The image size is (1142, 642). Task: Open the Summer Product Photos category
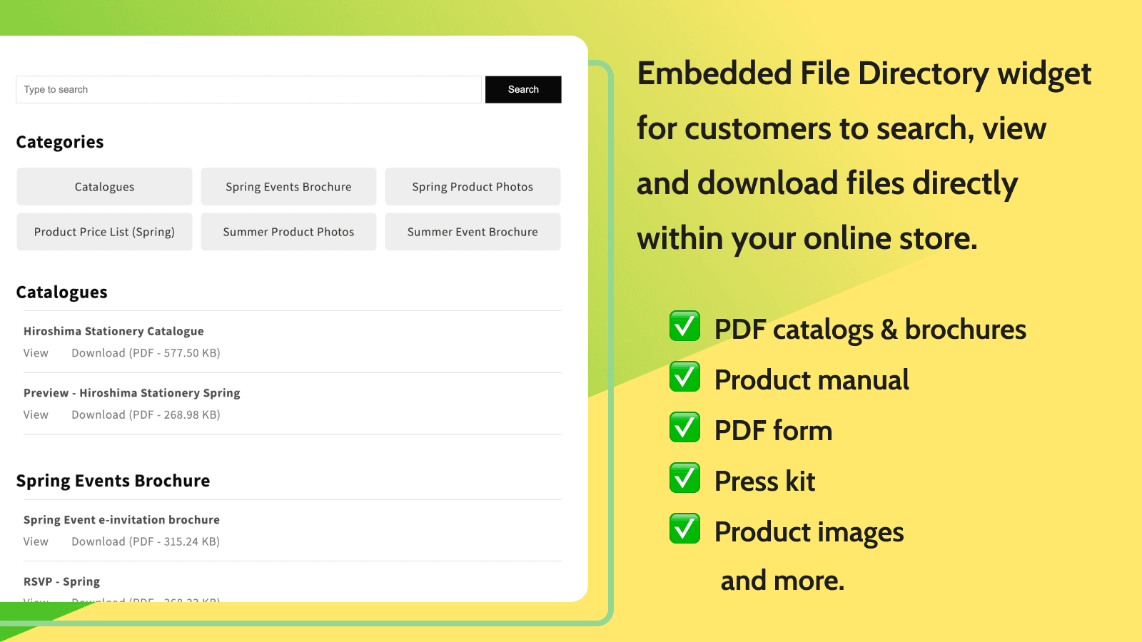pos(288,232)
